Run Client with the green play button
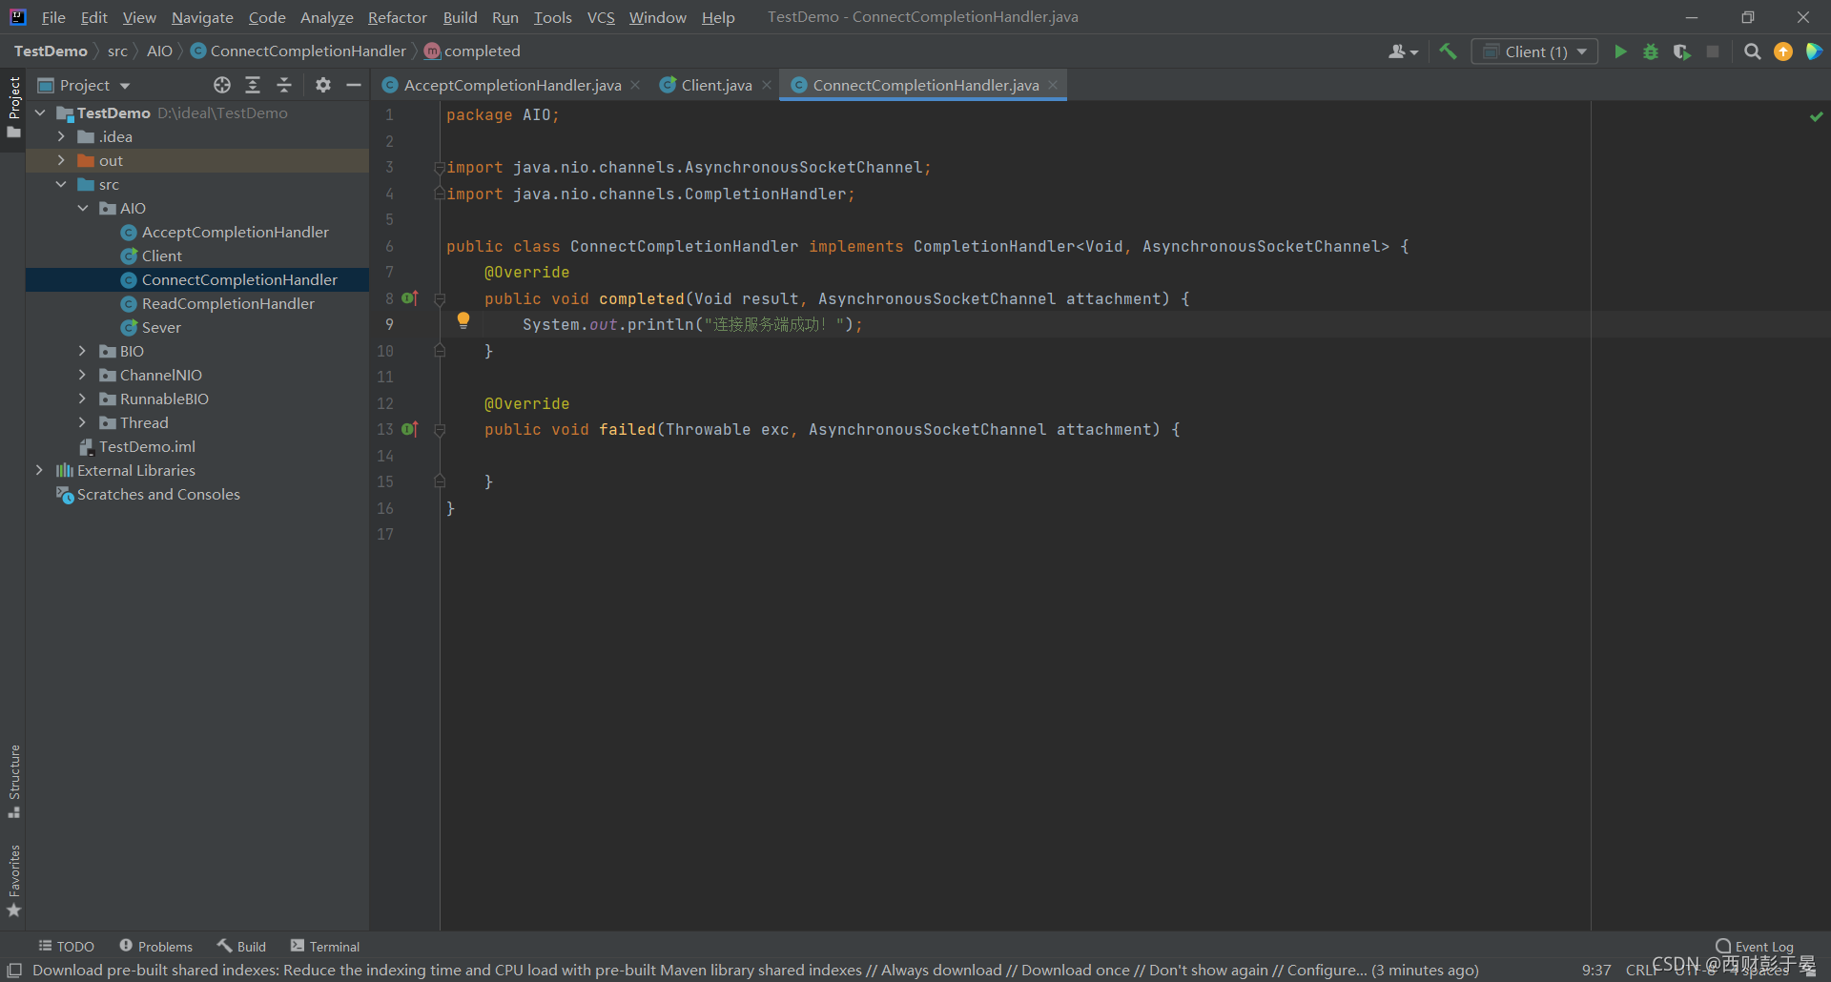The image size is (1831, 982). click(1620, 51)
